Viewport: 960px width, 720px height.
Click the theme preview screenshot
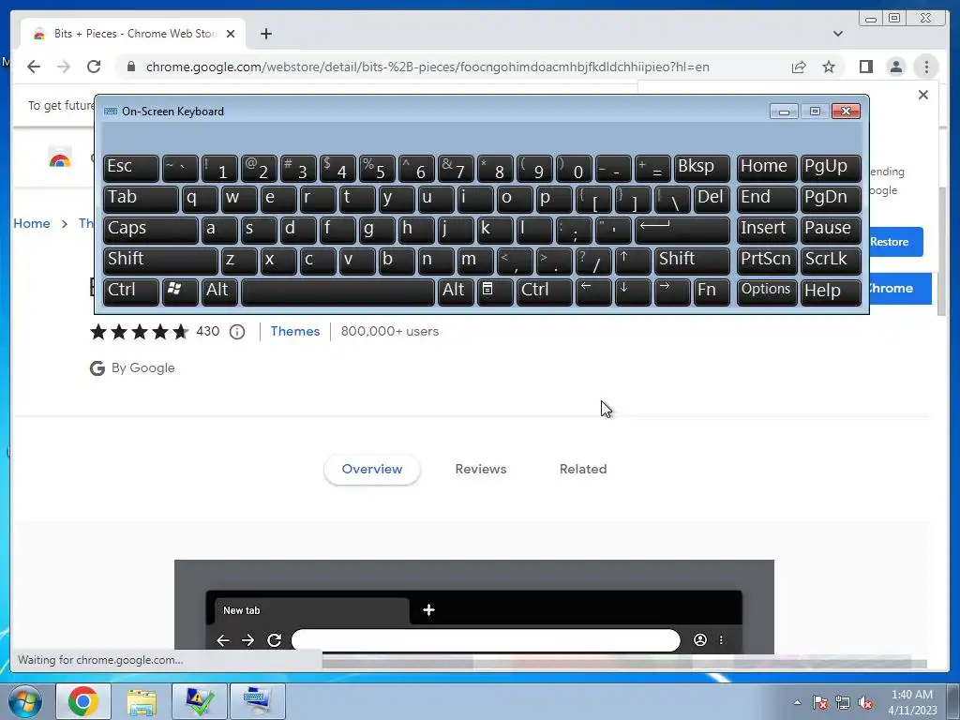point(473,607)
